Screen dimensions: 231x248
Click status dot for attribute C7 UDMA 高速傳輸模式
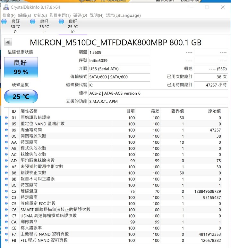click(6, 216)
